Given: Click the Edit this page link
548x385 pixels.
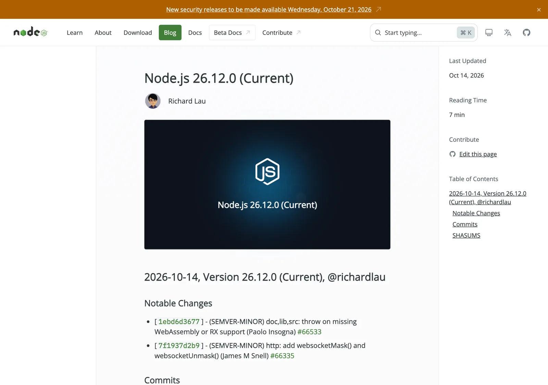Looking at the screenshot, I should pyautogui.click(x=478, y=154).
